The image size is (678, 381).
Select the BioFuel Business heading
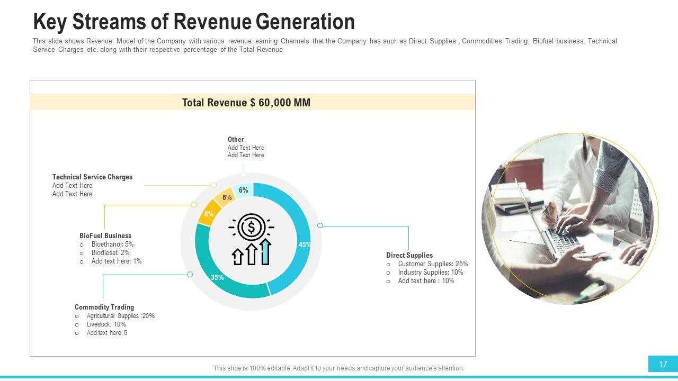(105, 235)
